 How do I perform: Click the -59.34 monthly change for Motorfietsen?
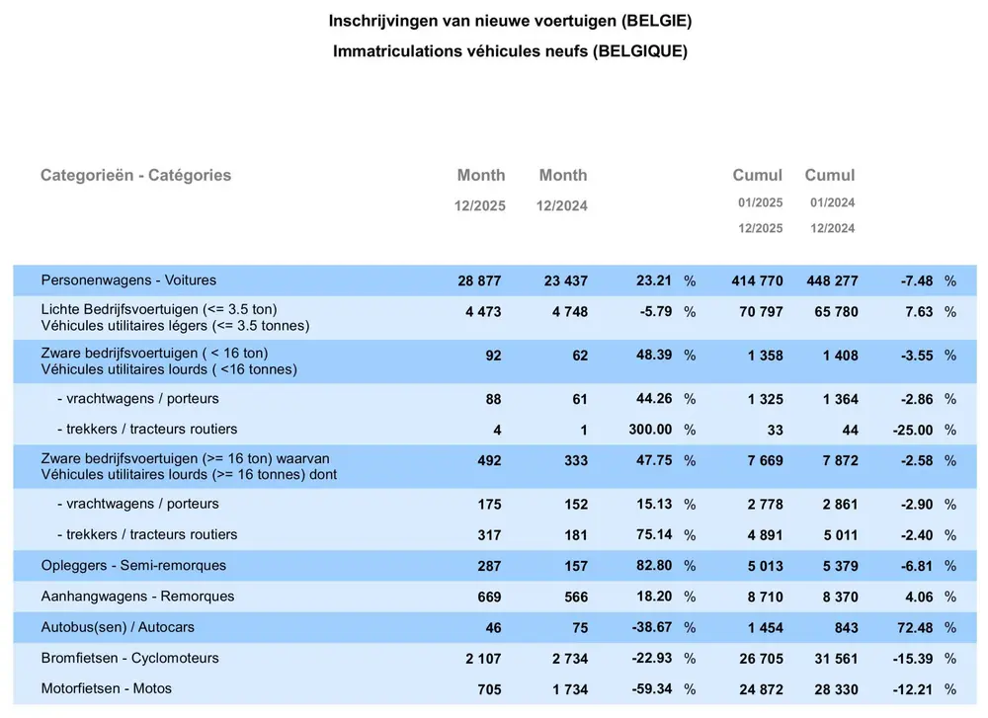(x=649, y=689)
